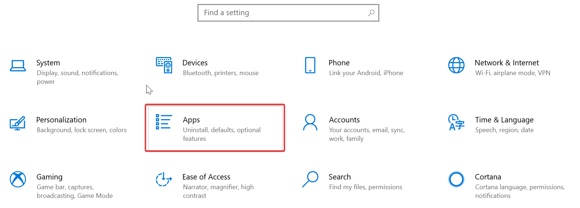
Task: Click the Phone device icon
Action: click(x=310, y=65)
